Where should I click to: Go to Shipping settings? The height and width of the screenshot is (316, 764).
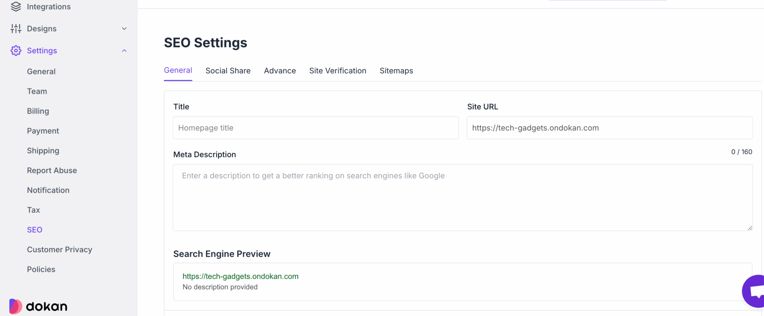(x=43, y=151)
